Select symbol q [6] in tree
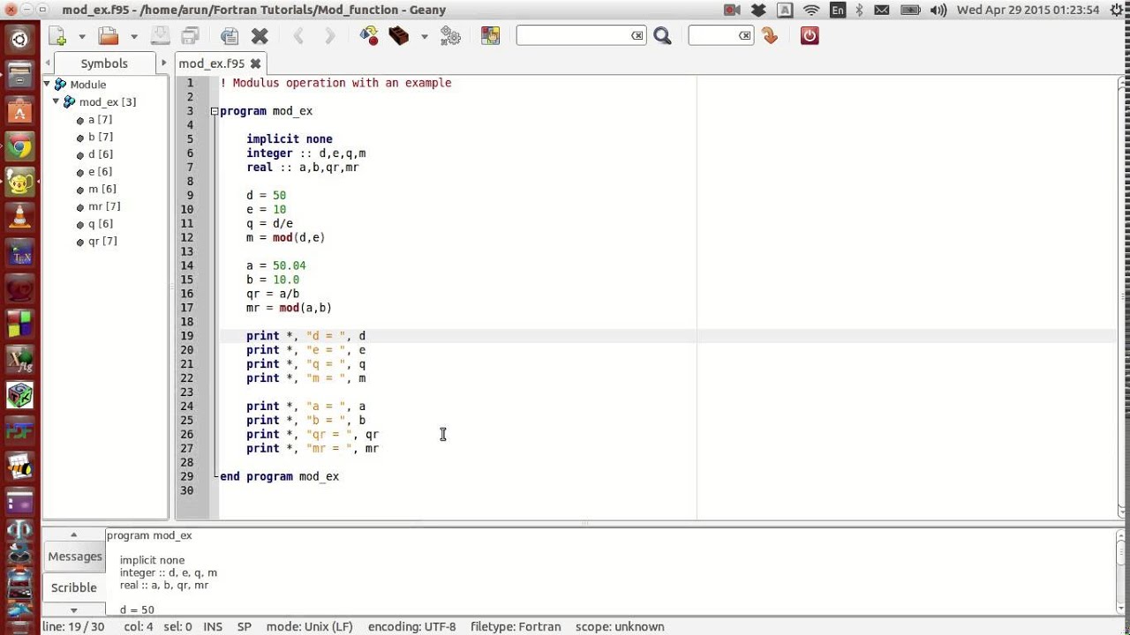Viewport: 1130px width, 635px height. tap(100, 224)
